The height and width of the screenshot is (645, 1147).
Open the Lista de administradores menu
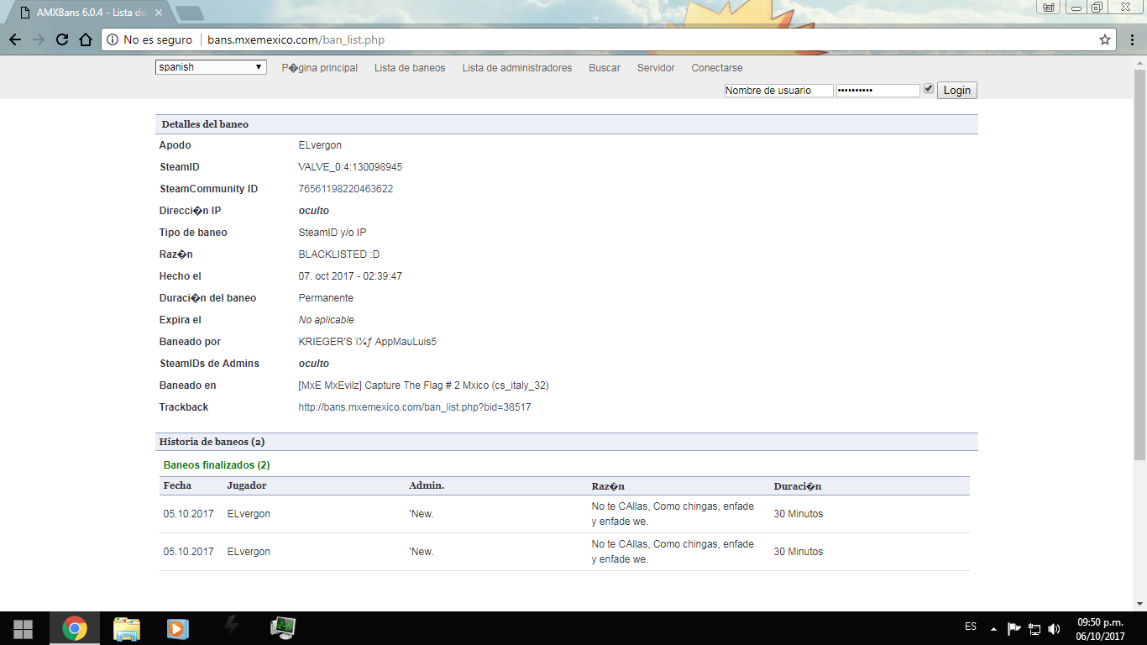coord(517,68)
